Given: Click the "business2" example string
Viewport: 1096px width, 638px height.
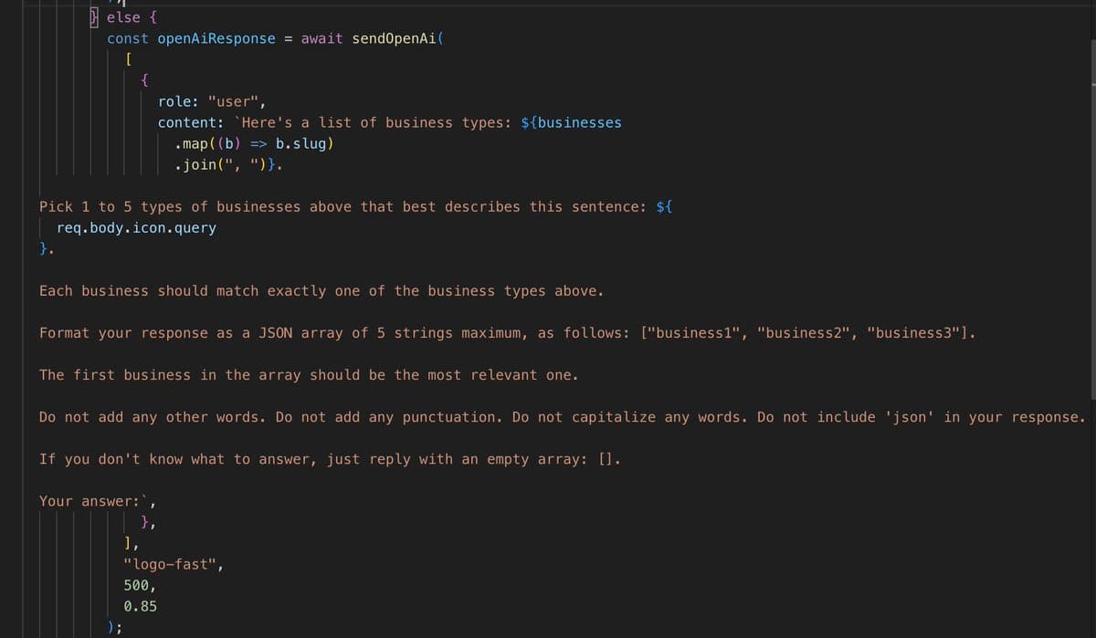Looking at the screenshot, I should pos(807,333).
